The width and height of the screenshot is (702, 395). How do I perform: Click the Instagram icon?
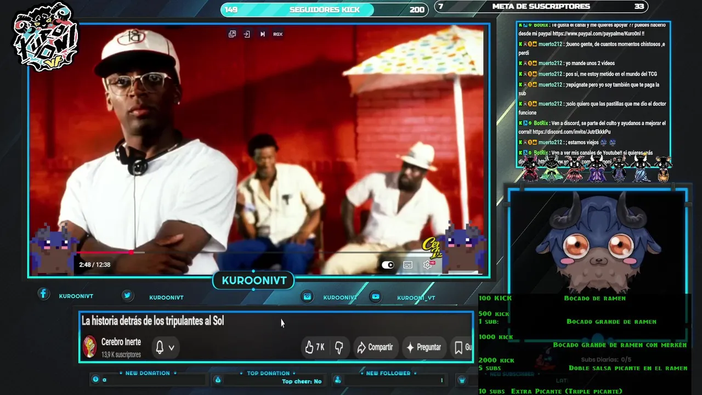click(308, 296)
